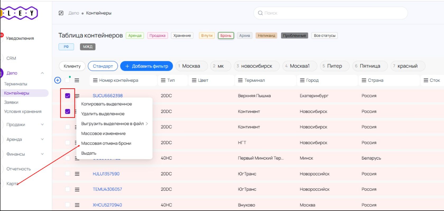Uncheck the checked checkbox in the Континент row
444x211 pixels.
(68, 111)
